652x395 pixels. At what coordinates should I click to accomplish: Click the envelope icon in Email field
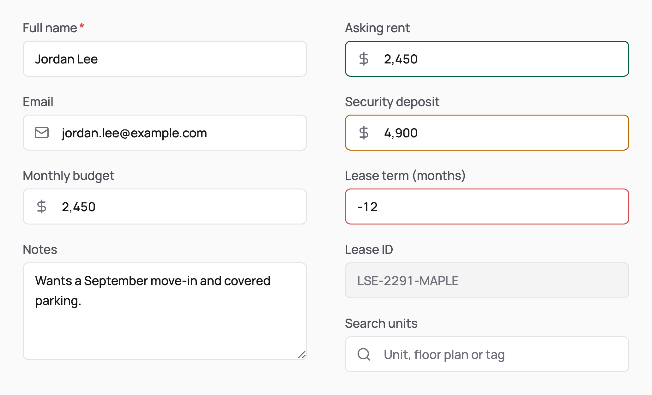coord(42,133)
